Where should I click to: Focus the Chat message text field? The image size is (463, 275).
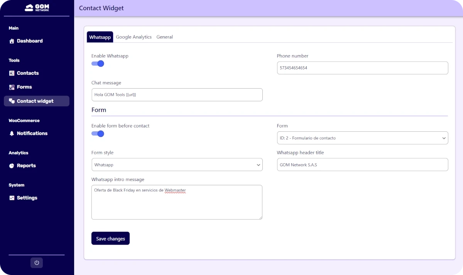pyautogui.click(x=177, y=95)
